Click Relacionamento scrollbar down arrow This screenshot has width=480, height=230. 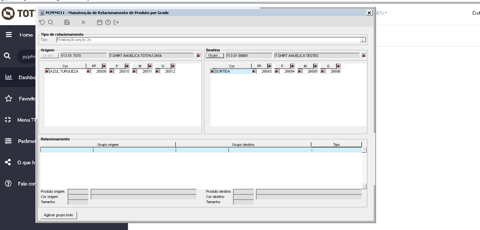coord(364,186)
